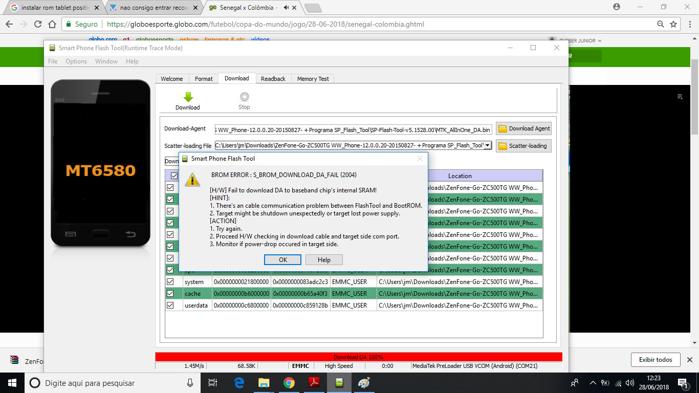699x393 pixels.
Task: Open the Windows Start menu
Action: pyautogui.click(x=12, y=383)
